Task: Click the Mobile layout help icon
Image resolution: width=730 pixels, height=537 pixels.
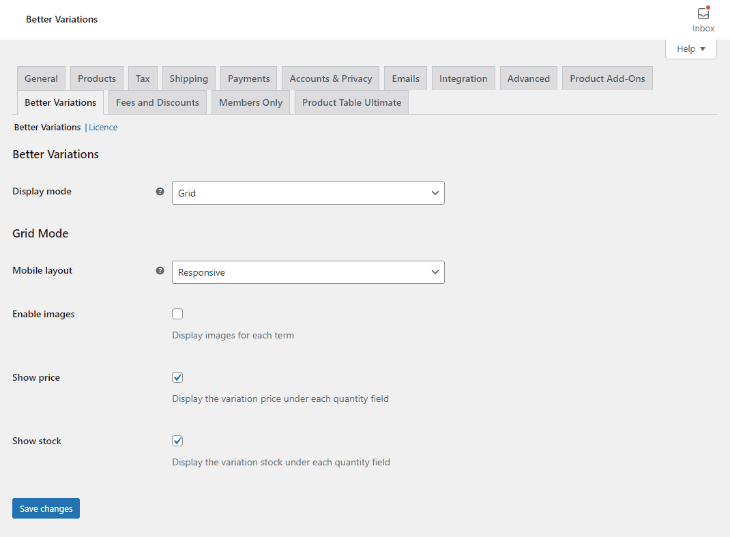Action: click(x=160, y=271)
